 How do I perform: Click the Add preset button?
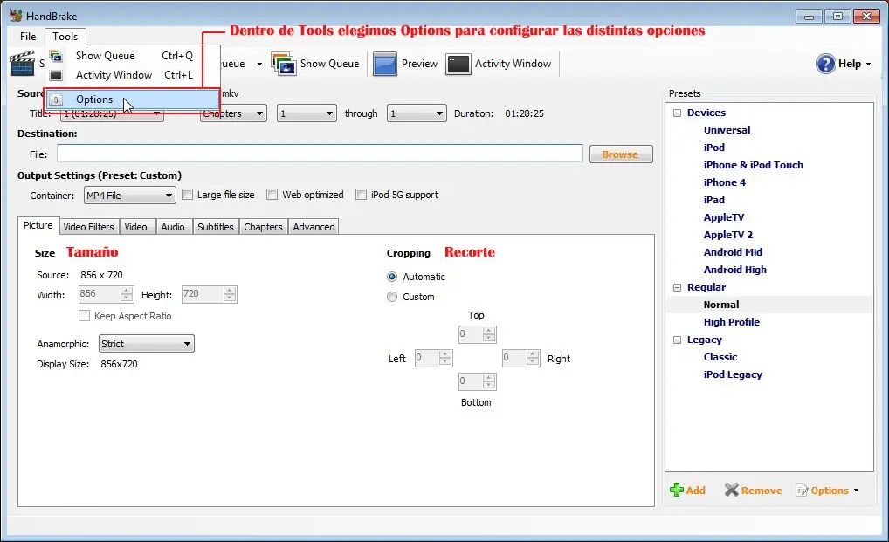pos(688,491)
